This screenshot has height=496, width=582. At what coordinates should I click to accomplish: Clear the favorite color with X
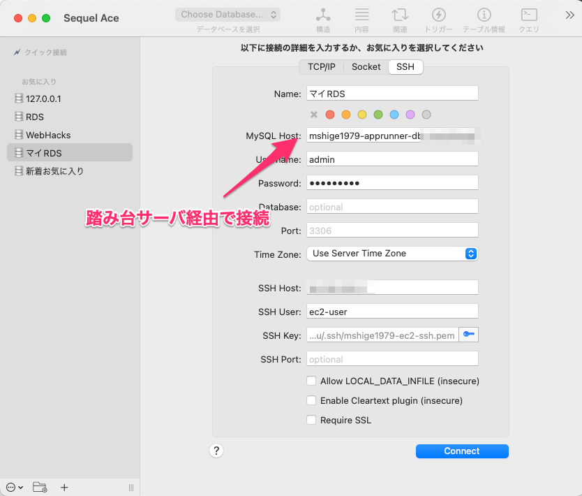(x=314, y=115)
